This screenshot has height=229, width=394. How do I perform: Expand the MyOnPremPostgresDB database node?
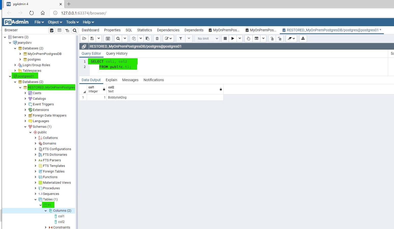tap(20, 54)
